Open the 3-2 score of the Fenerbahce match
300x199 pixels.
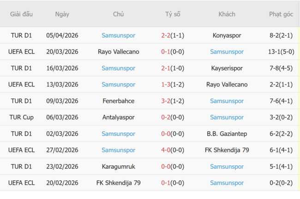coord(166,101)
